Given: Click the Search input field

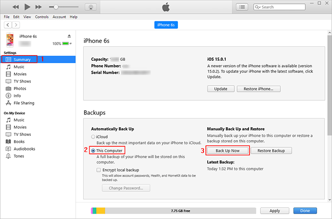Looking at the screenshot, I should click(x=279, y=7).
